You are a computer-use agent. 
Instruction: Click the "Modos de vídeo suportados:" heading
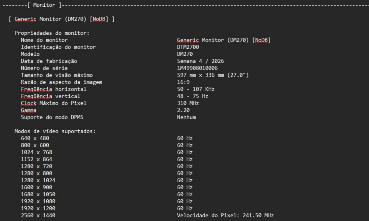pyautogui.click(x=55, y=131)
